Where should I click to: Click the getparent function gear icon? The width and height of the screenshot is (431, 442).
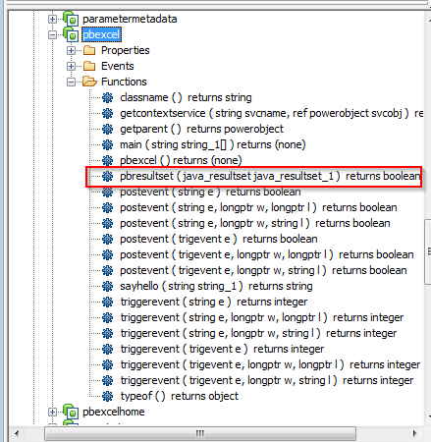pos(107,129)
